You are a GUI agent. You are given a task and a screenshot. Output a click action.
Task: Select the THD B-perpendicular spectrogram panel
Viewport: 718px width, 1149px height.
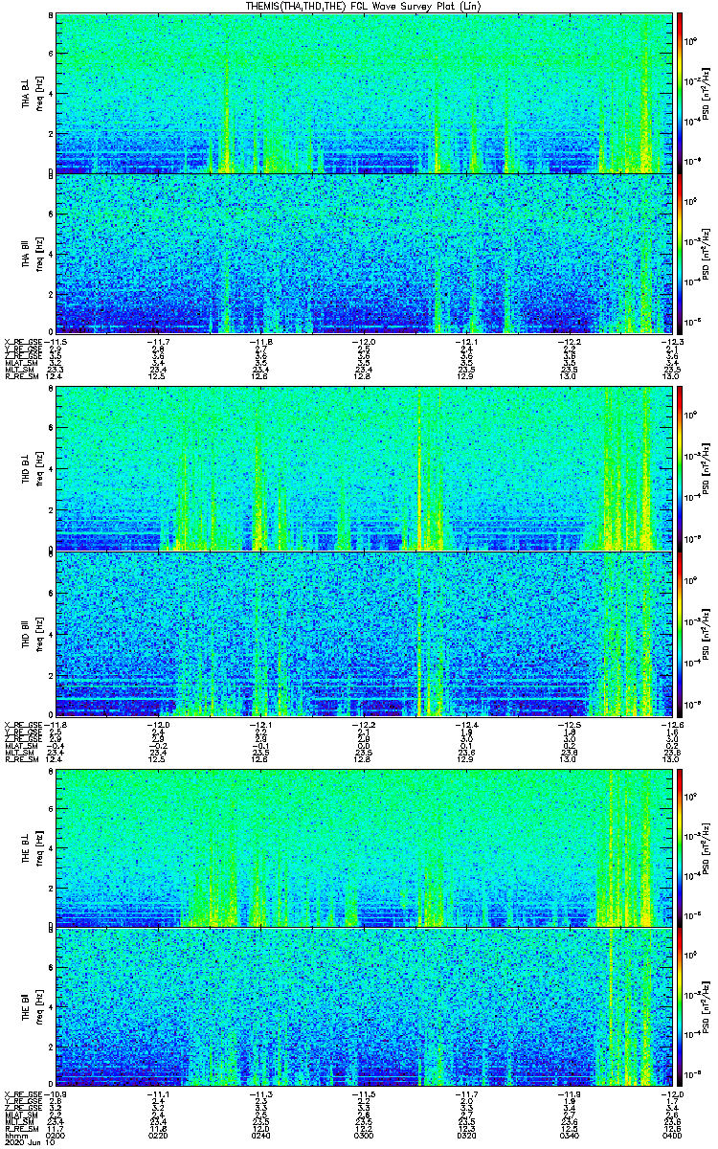pyautogui.click(x=363, y=468)
